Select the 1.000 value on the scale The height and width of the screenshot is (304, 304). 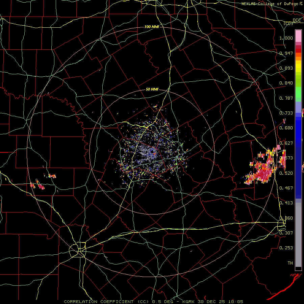pyautogui.click(x=286, y=38)
